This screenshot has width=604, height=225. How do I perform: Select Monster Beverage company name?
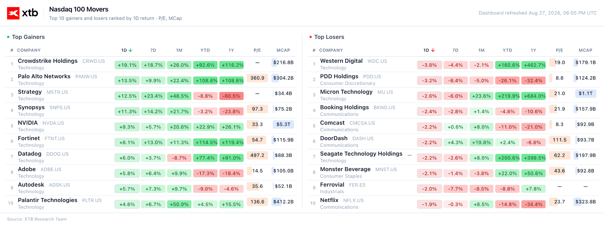pyautogui.click(x=345, y=169)
